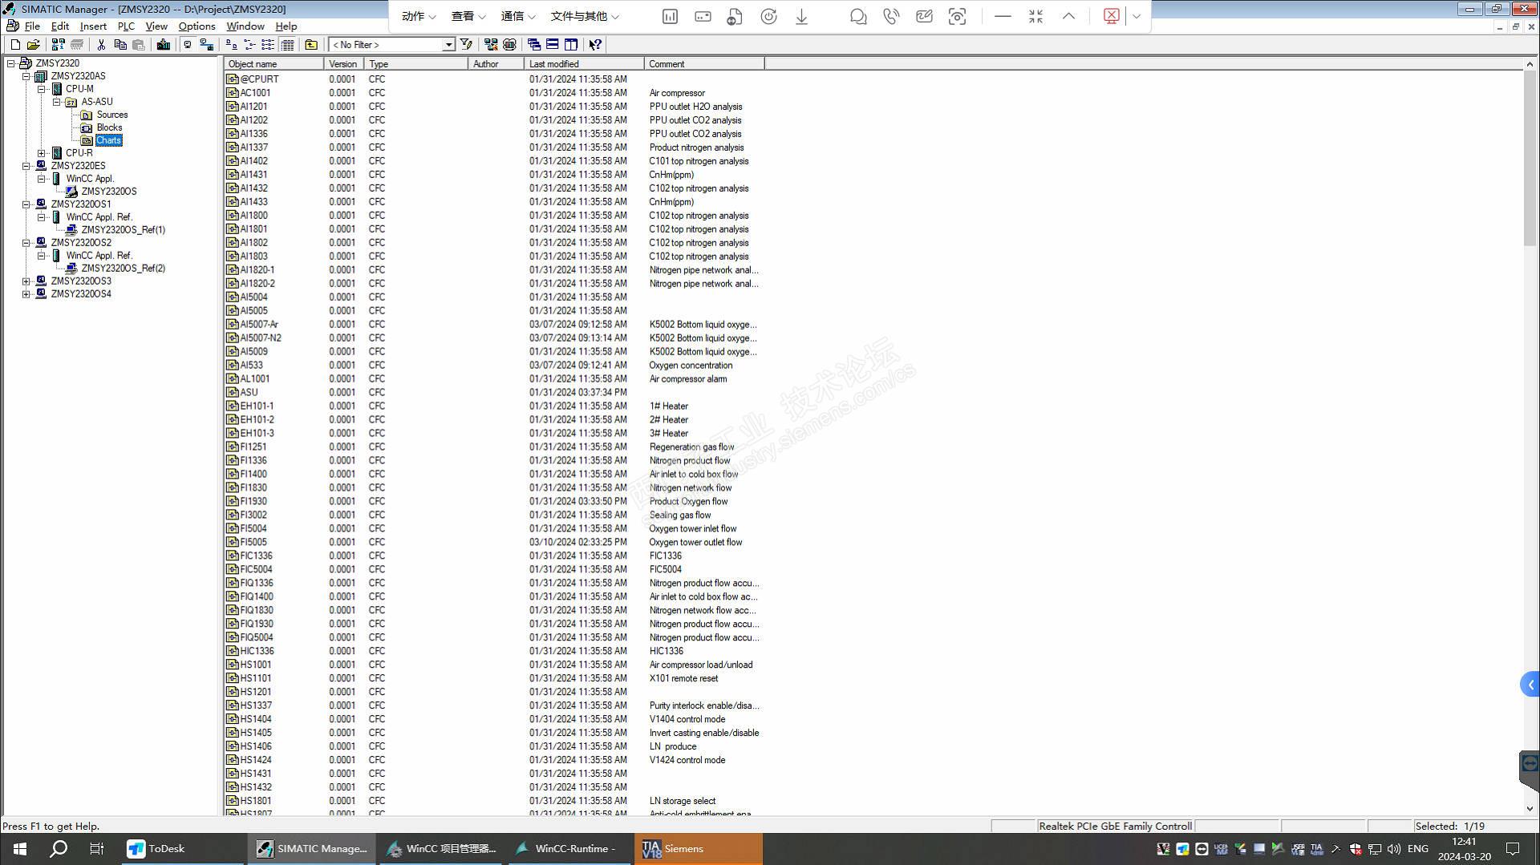Screen dimensions: 1540x865
Task: Switch to List view icon
Action: click(x=268, y=45)
